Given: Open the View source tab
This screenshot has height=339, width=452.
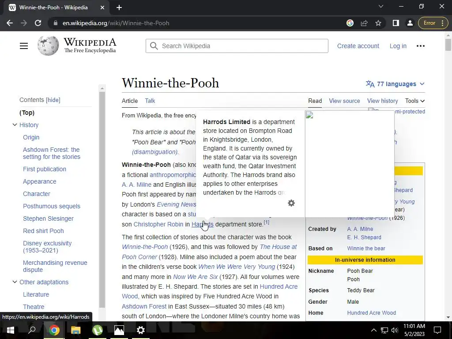Looking at the screenshot, I should [344, 101].
